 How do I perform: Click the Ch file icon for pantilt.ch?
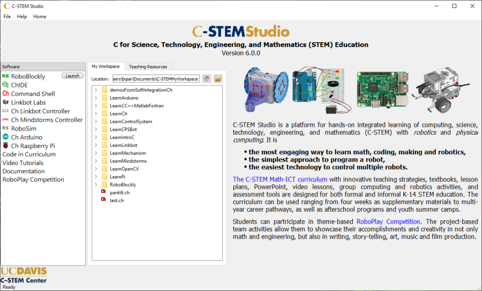pyautogui.click(x=104, y=192)
